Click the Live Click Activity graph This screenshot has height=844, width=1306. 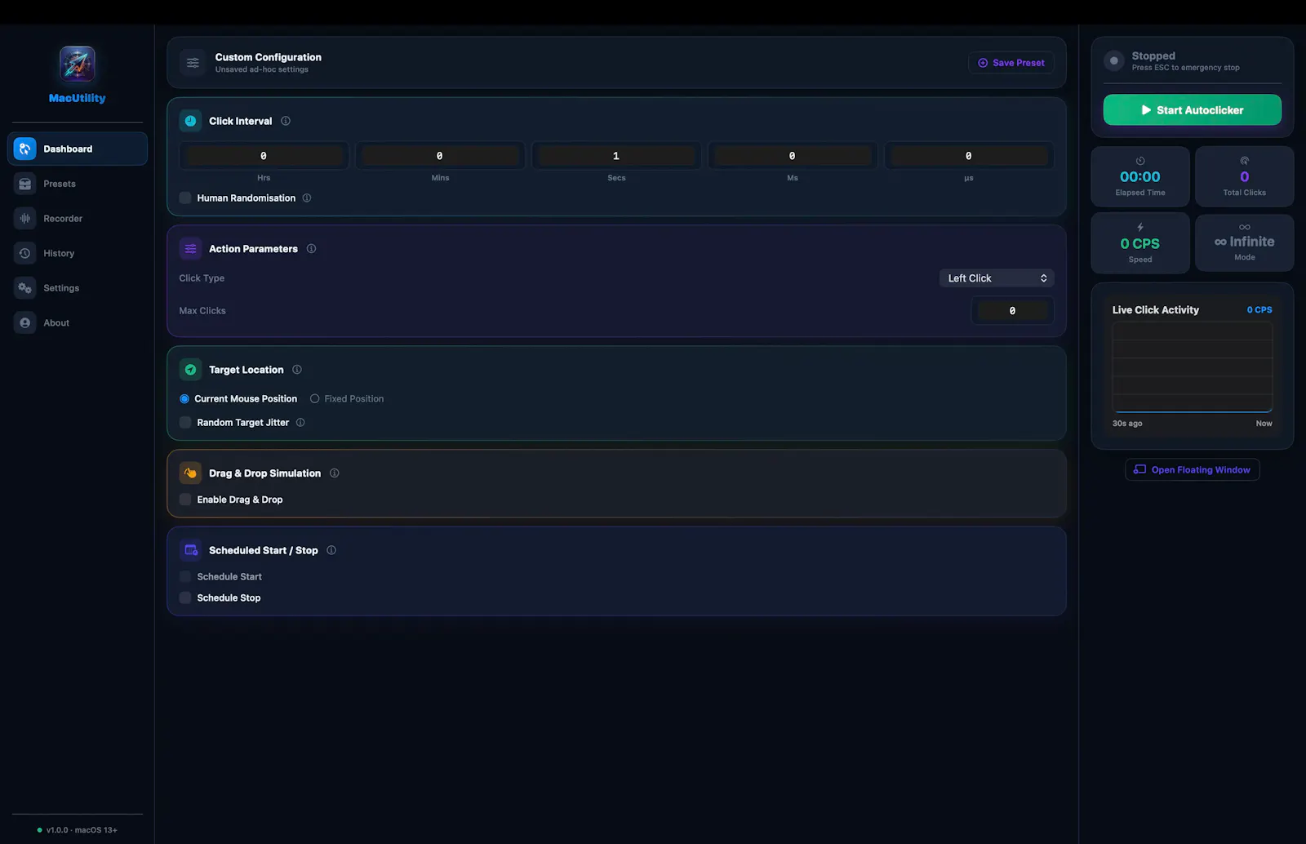(x=1193, y=367)
